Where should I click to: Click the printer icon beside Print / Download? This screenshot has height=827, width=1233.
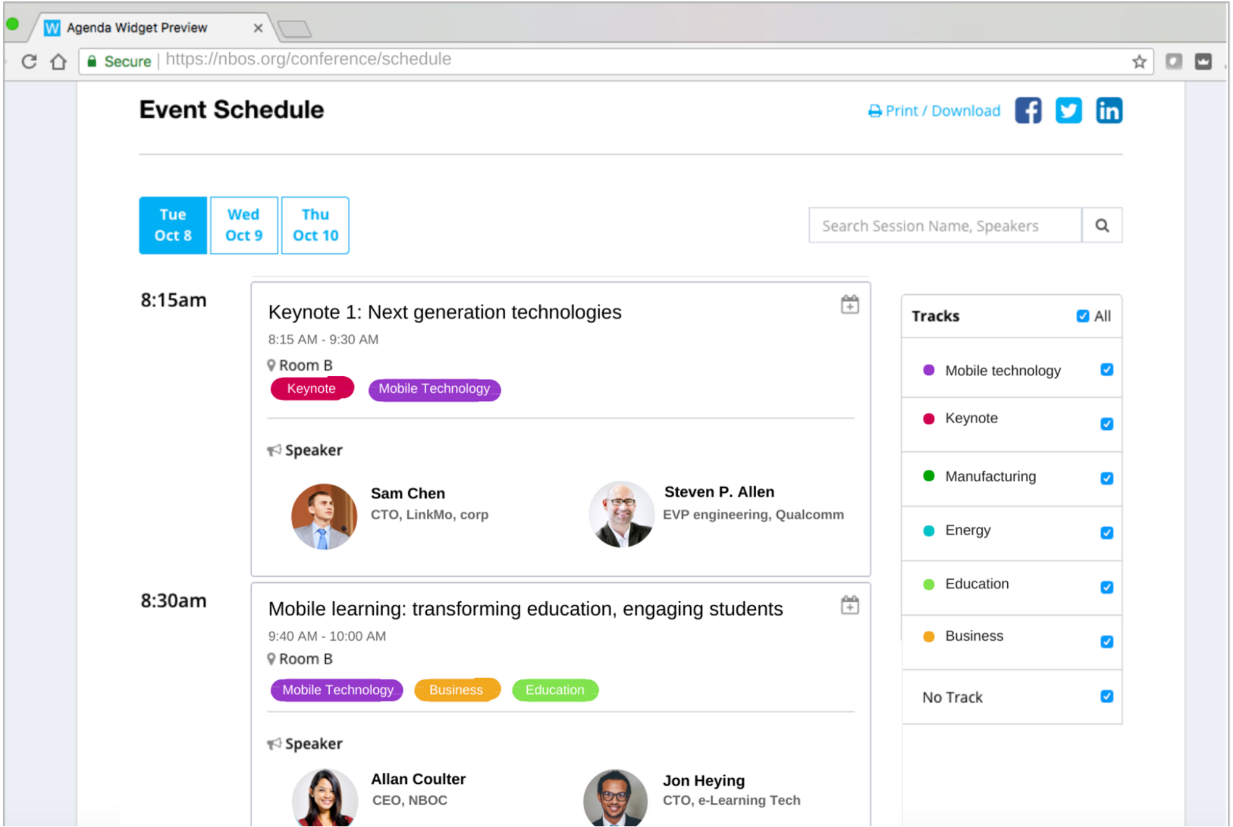tap(875, 110)
